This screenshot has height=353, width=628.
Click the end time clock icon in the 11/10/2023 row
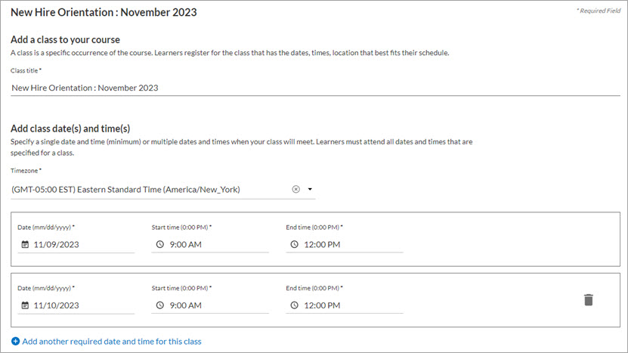[294, 305]
